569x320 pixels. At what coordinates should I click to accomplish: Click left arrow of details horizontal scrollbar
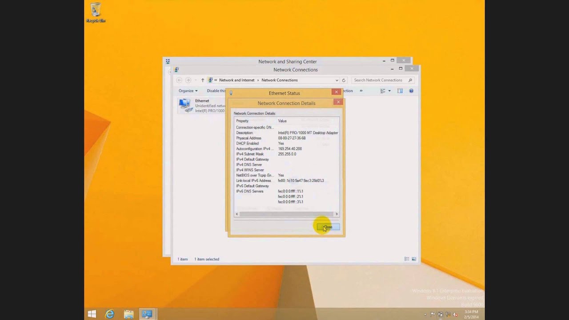[237, 214]
